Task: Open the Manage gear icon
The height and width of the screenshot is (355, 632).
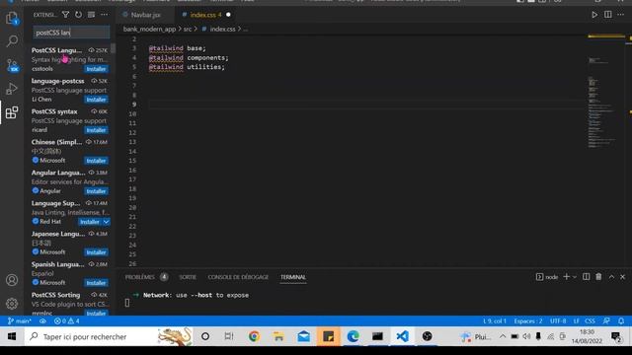Action: coord(12,304)
